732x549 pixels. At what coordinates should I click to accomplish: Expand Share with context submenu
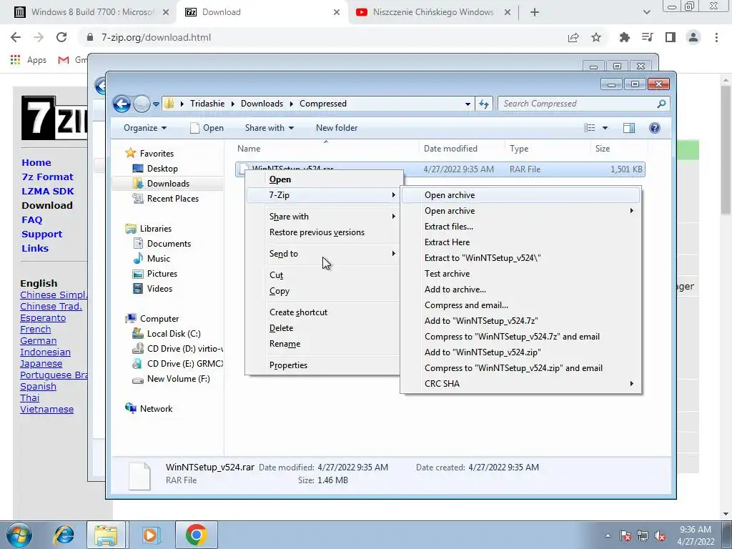[322, 217]
